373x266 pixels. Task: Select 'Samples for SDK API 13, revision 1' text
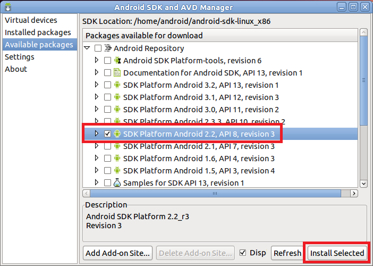point(184,182)
